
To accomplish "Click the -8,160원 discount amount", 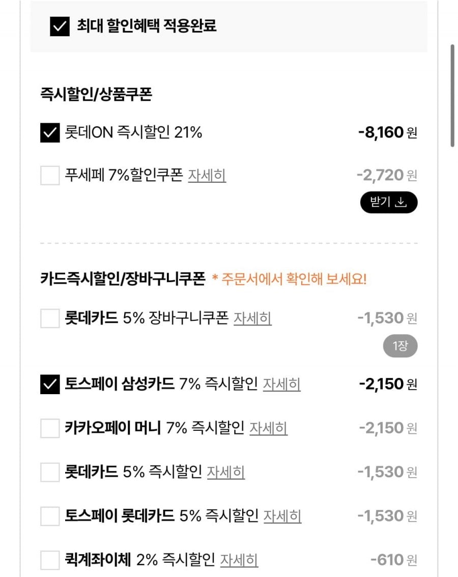I will pos(387,133).
